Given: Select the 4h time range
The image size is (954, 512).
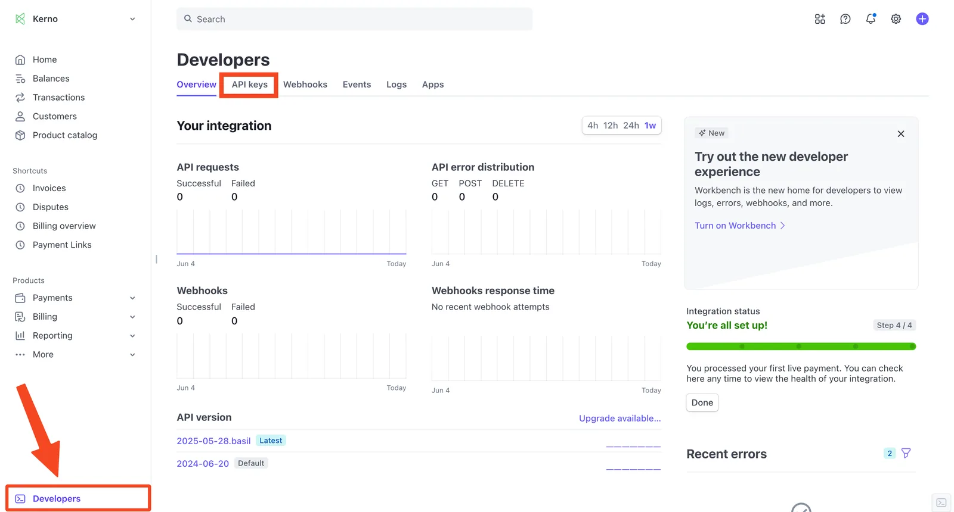Looking at the screenshot, I should pos(593,126).
